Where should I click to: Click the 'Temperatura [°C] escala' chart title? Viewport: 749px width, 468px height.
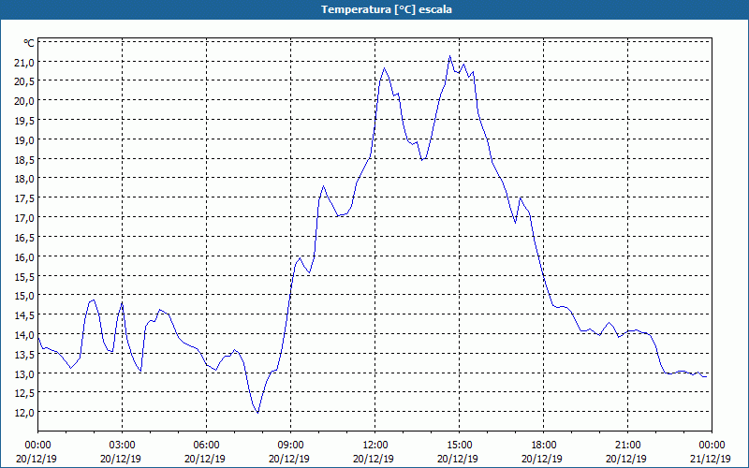(x=387, y=9)
